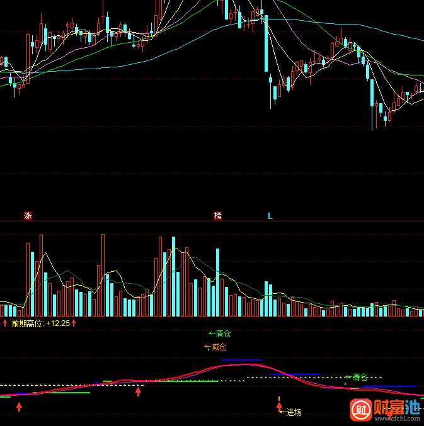Click the orange 减仓 signal label
Screen dimensions: 424x426
point(215,347)
